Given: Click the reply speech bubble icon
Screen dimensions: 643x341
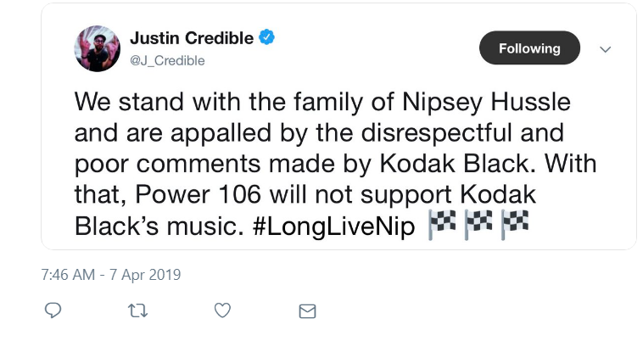Looking at the screenshot, I should tap(53, 310).
